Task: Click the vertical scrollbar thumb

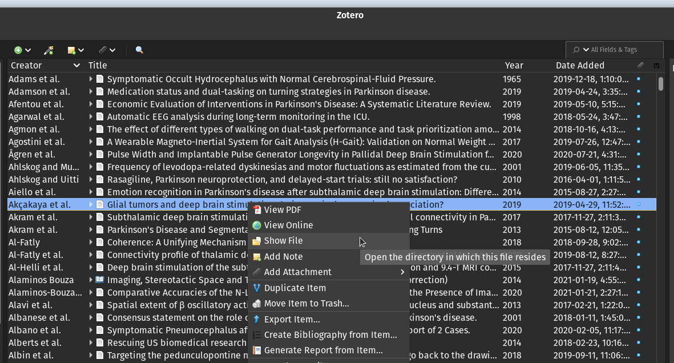Action: pos(661,83)
